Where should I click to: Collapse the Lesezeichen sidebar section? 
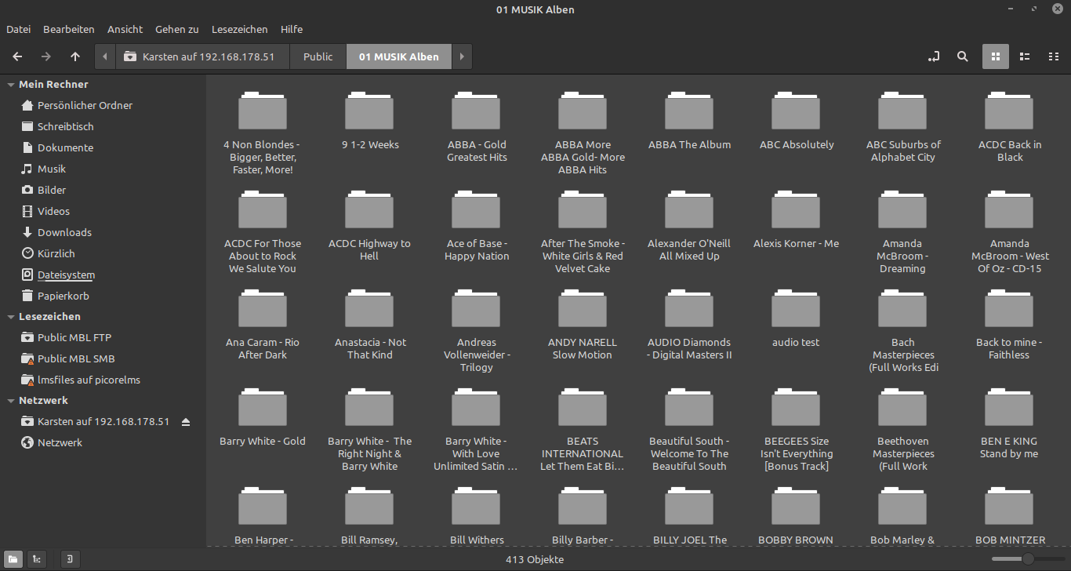coord(11,317)
